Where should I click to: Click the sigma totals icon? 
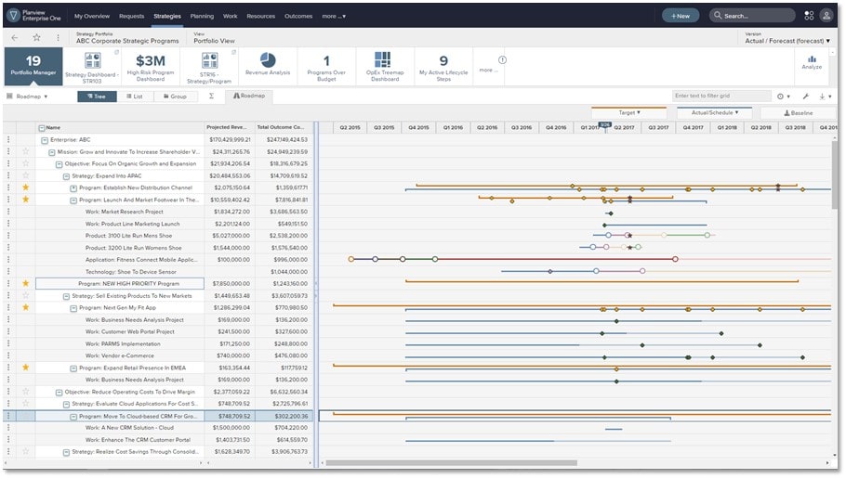click(x=212, y=96)
